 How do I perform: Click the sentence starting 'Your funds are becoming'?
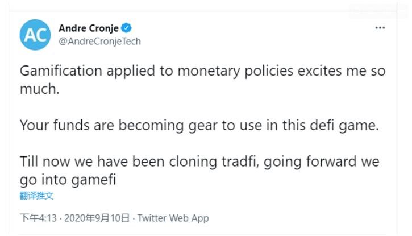pyautogui.click(x=199, y=126)
